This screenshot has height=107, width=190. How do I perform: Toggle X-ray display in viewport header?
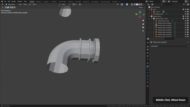[132, 4]
